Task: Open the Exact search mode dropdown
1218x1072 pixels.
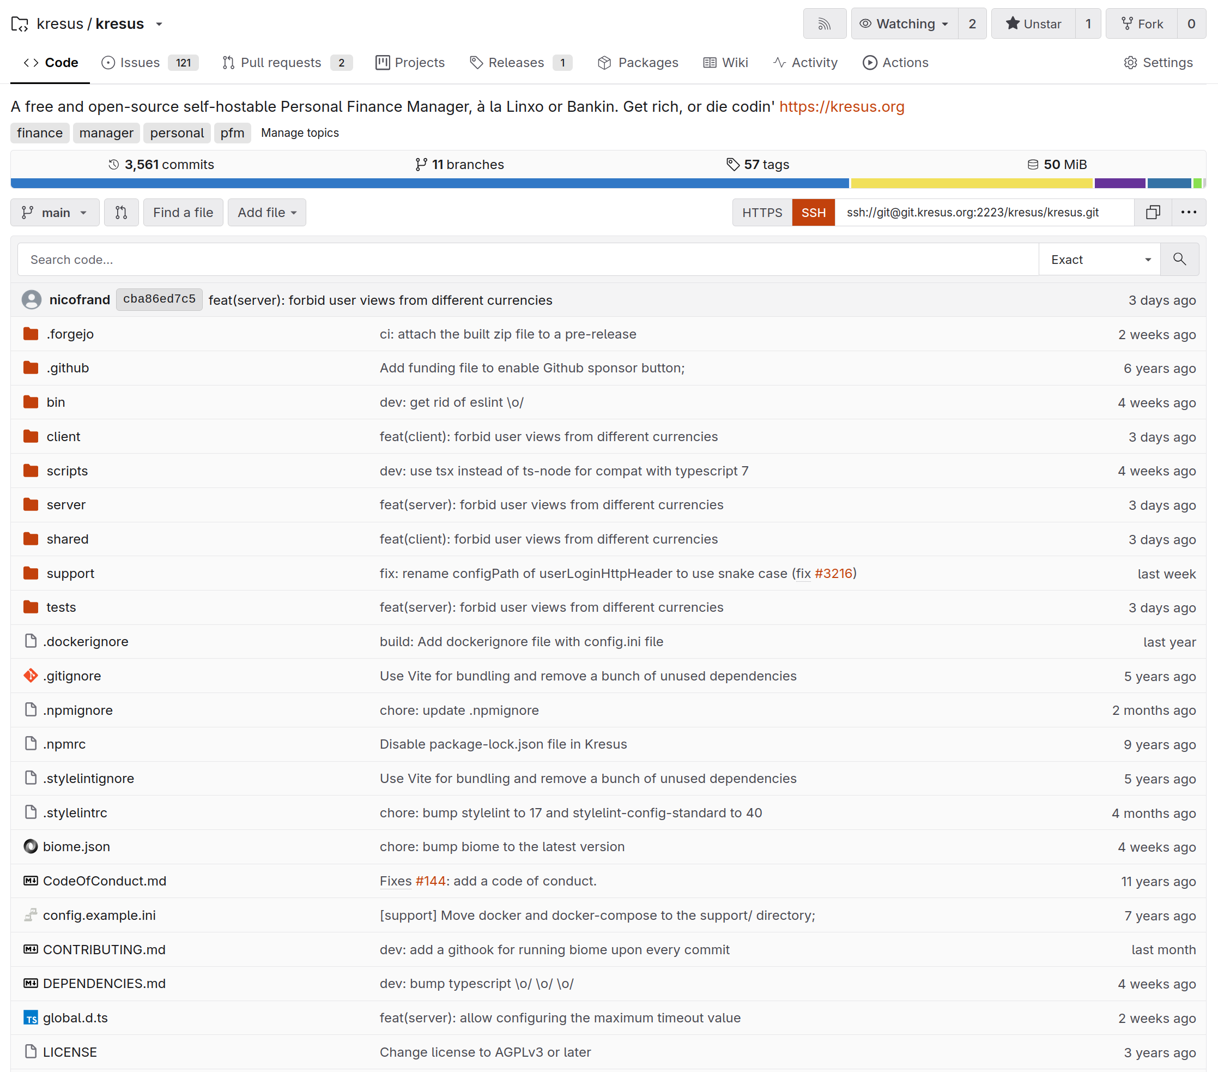Action: tap(1099, 260)
